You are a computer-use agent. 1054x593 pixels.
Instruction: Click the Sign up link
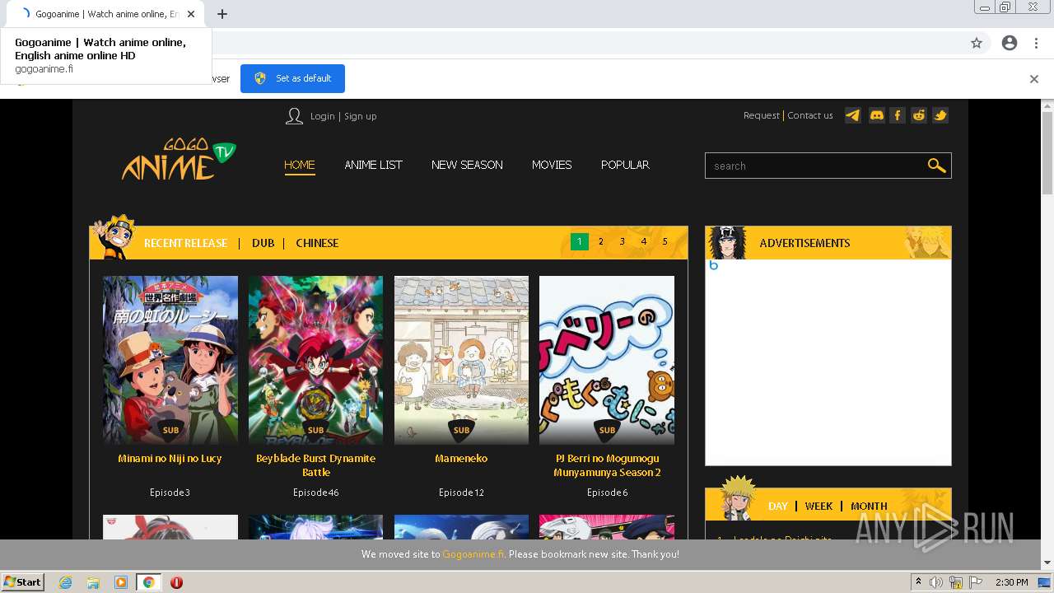coord(360,116)
